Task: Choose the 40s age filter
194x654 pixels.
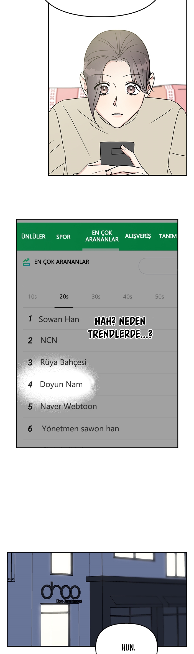Action: [x=128, y=297]
